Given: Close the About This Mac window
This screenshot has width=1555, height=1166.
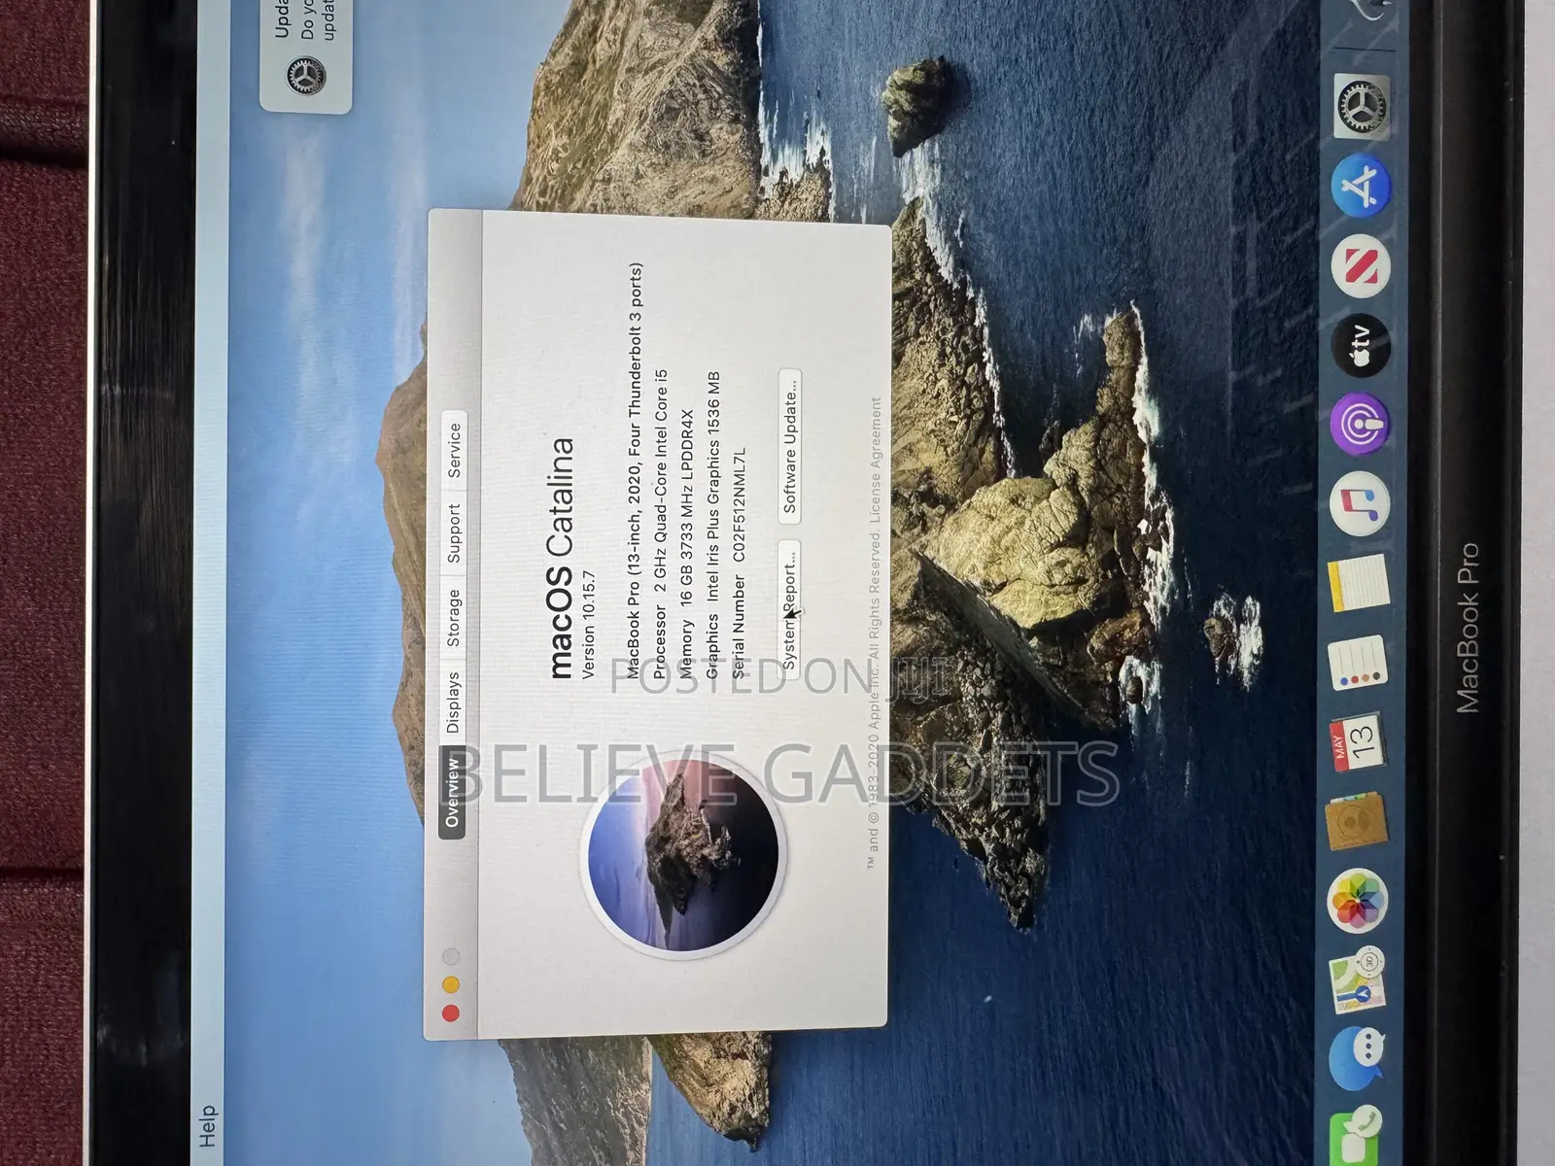Looking at the screenshot, I should tap(451, 1013).
